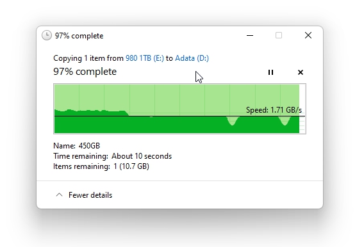
Task: Click the large 97% complete heading
Action: (85, 72)
